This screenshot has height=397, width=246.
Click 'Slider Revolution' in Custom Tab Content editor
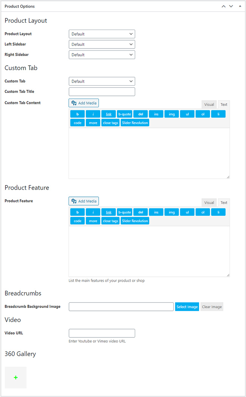pyautogui.click(x=135, y=123)
